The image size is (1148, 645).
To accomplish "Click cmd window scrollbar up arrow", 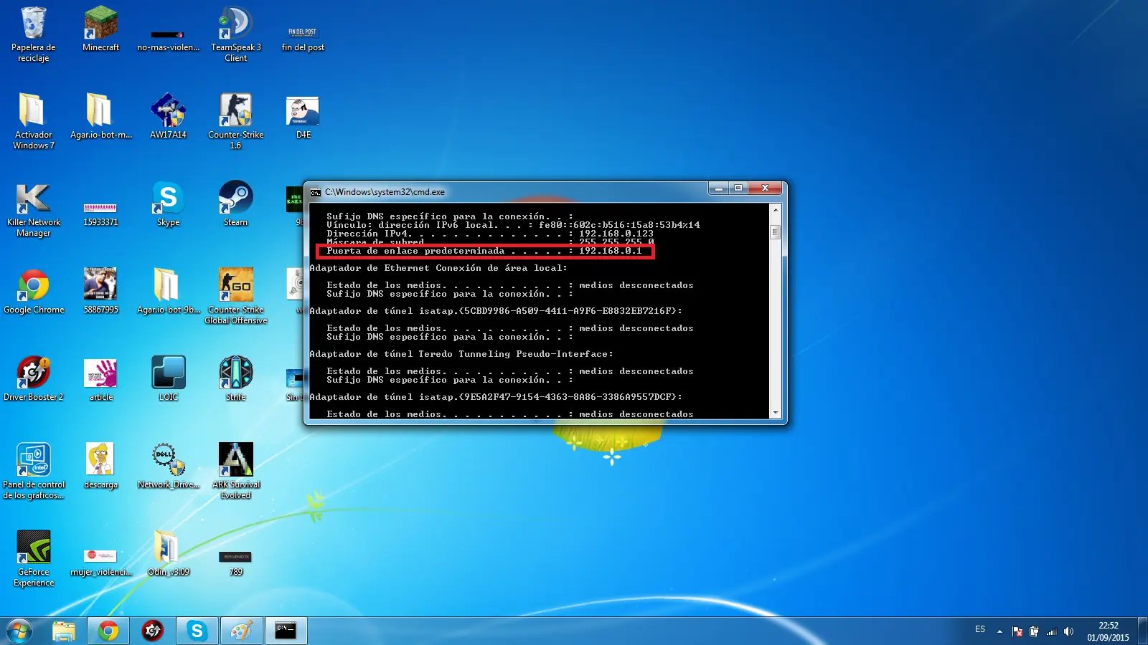I will [775, 210].
